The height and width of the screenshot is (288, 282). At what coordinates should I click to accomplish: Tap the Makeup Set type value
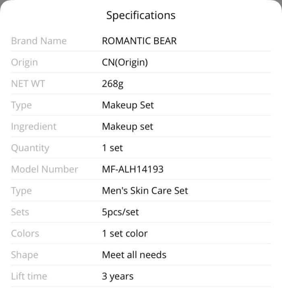point(128,105)
